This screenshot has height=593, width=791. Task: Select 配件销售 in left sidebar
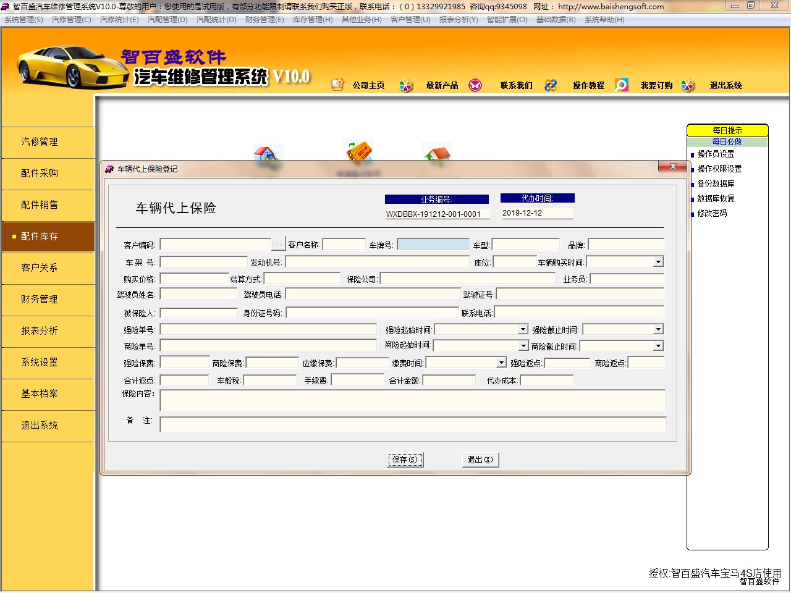(48, 205)
